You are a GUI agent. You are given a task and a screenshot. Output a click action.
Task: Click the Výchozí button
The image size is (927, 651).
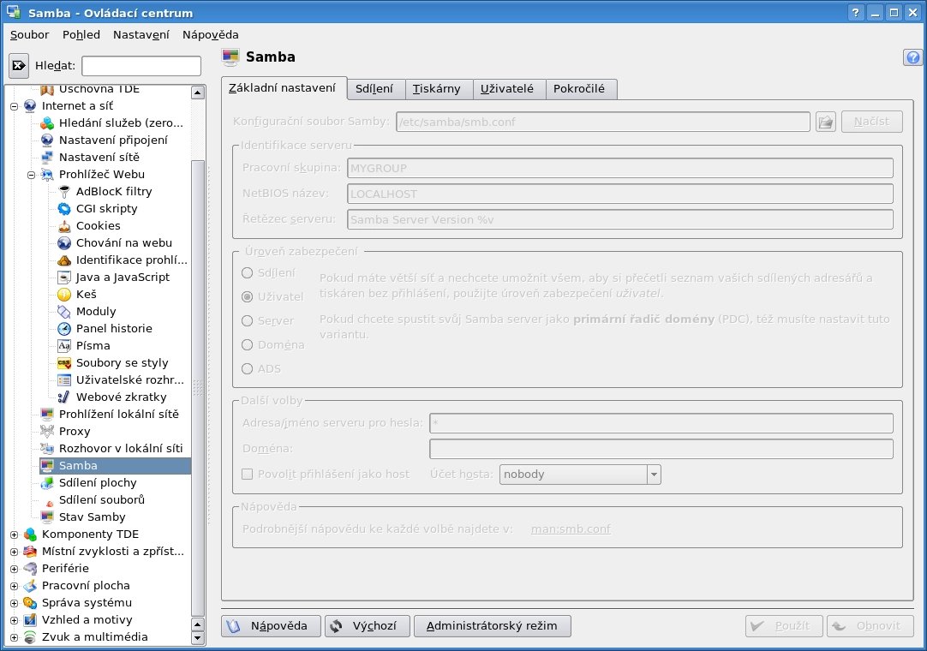[368, 626]
